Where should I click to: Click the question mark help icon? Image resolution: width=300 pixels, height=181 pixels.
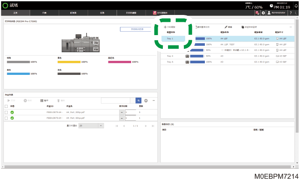click(x=291, y=13)
